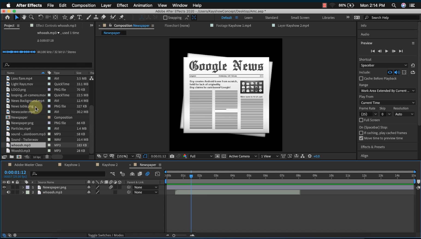This screenshot has height=239, width=421.
Task: Select the Puppet Pin tool
Action: pyautogui.click(x=122, y=17)
